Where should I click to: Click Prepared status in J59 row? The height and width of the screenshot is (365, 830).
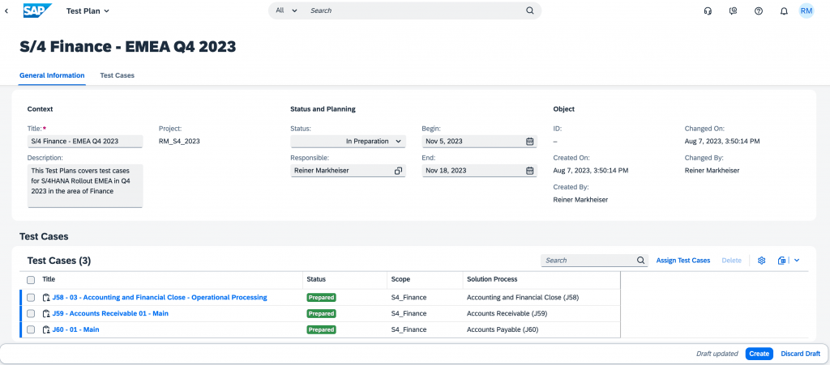pyautogui.click(x=321, y=314)
